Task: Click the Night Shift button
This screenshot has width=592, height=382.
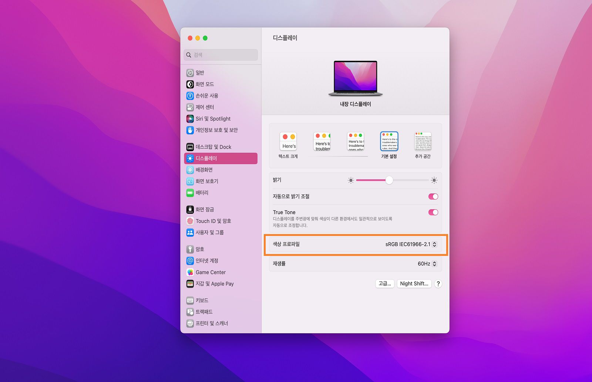Action: (x=414, y=284)
